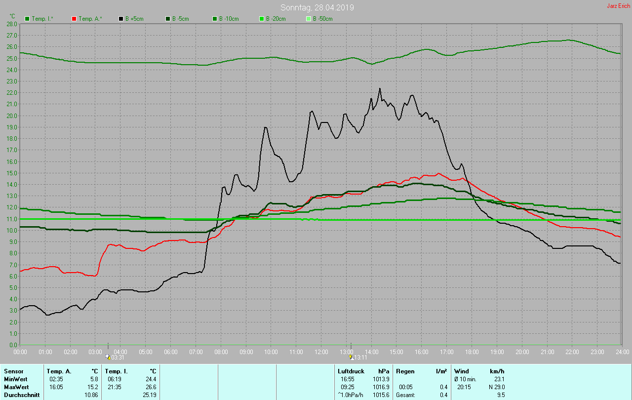Select the 'B +5cm' legend label
632x400 pixels.
(x=134, y=19)
